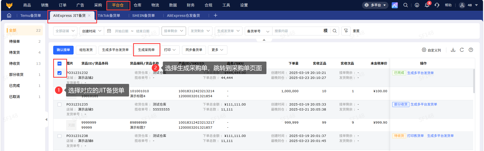This screenshot has width=484, height=151.
Task: Click the global search magnifier icon
Action: [406, 5]
